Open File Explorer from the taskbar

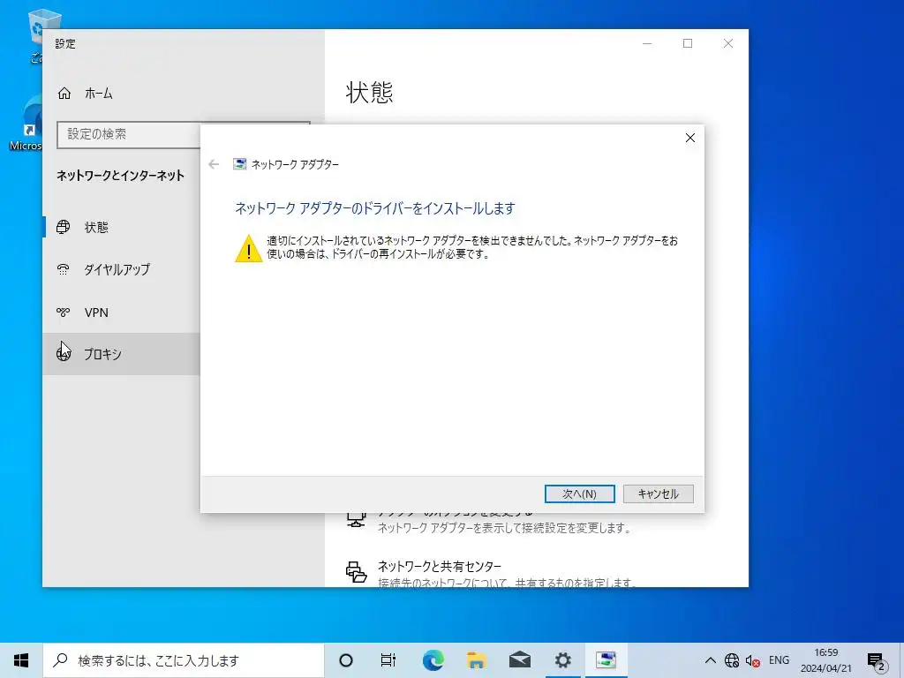pyautogui.click(x=476, y=660)
